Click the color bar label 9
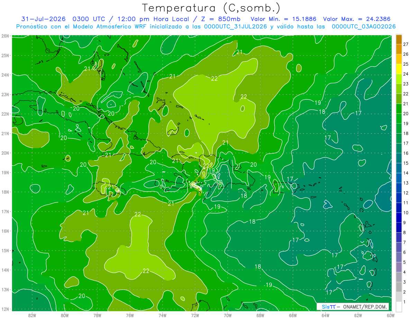 tap(405, 223)
